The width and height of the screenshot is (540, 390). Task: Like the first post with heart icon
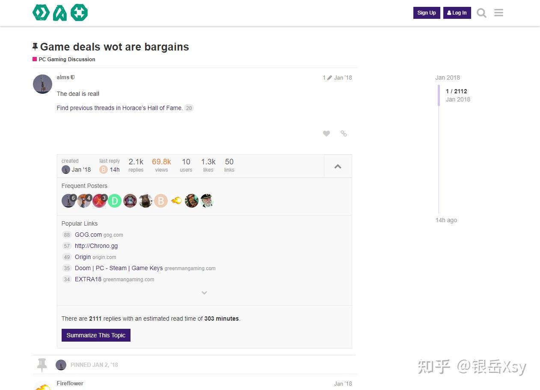pos(326,134)
